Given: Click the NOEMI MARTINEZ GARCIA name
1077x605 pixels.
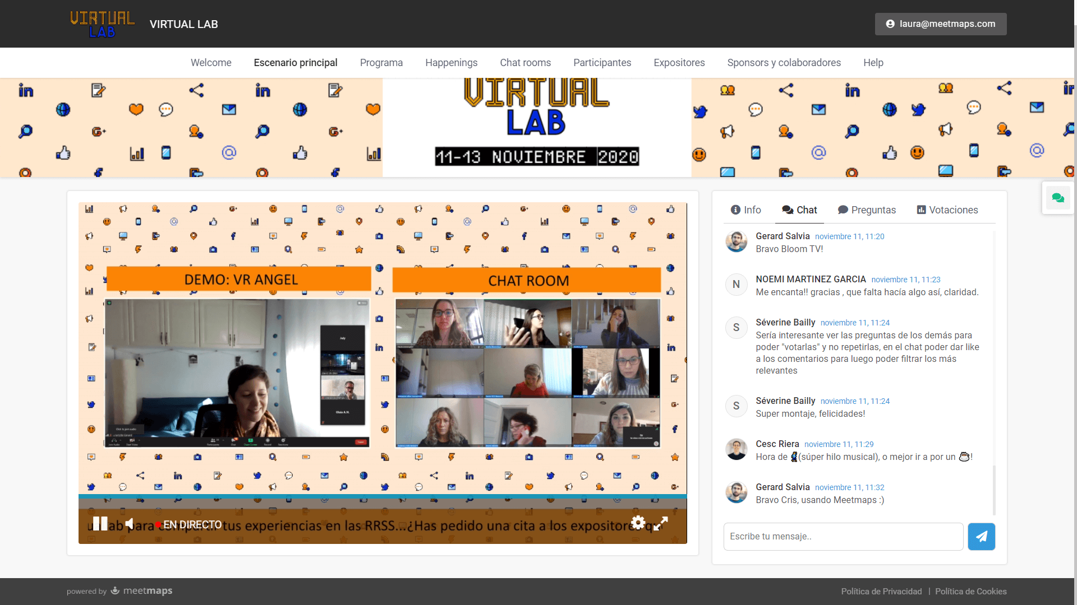Looking at the screenshot, I should pyautogui.click(x=811, y=279).
